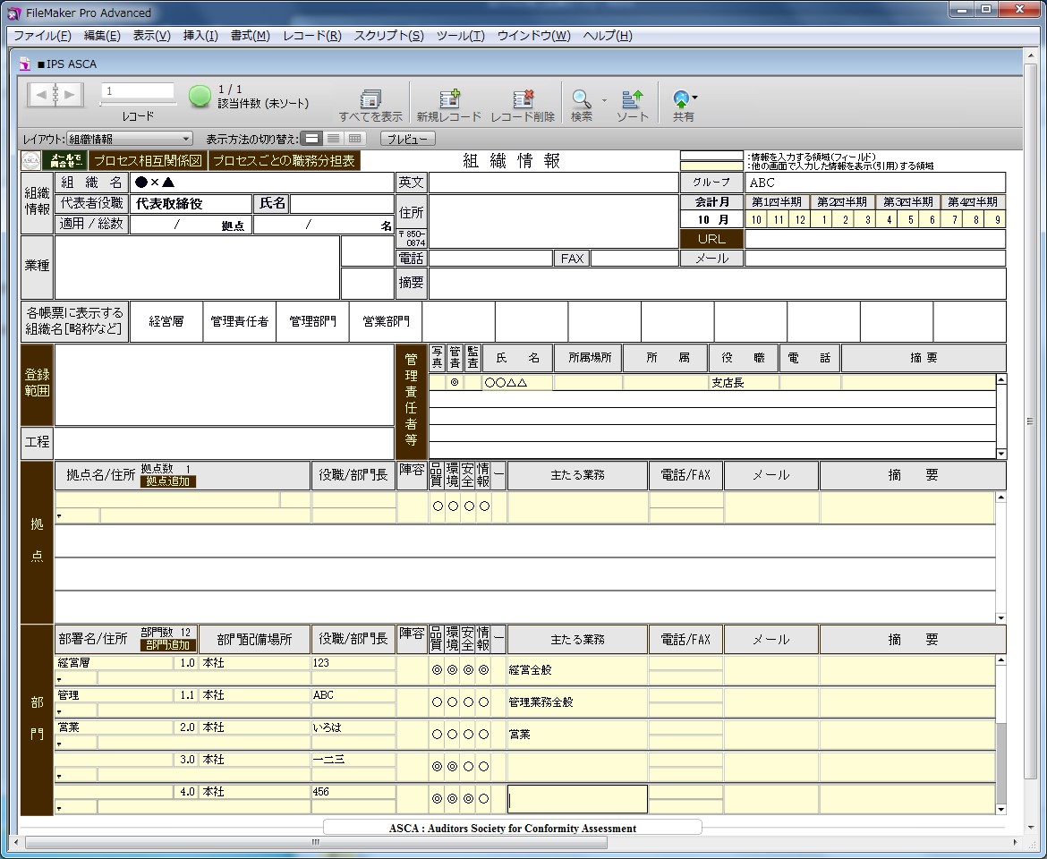Toggle 環境 mark in 管理 department row
The image size is (1047, 859).
click(453, 702)
